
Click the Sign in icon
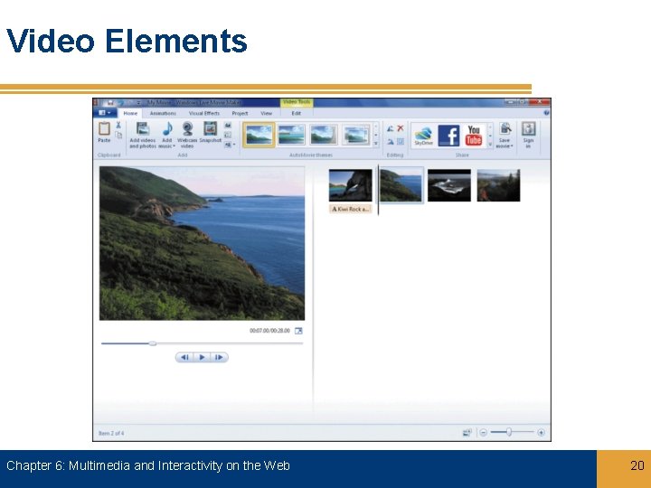coord(528,129)
